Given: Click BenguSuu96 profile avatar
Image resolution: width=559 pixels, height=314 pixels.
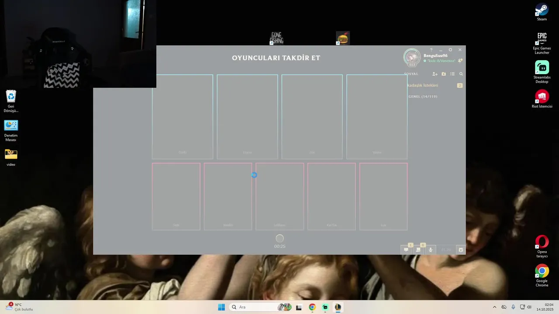Looking at the screenshot, I should 412,57.
